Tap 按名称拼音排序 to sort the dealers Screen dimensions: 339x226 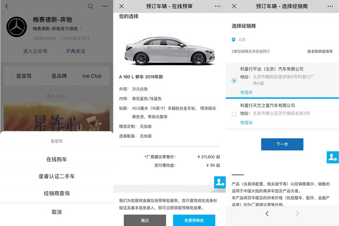(x=320, y=52)
